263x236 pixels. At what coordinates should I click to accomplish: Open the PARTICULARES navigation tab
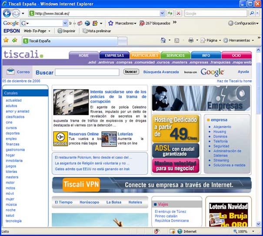point(145,55)
